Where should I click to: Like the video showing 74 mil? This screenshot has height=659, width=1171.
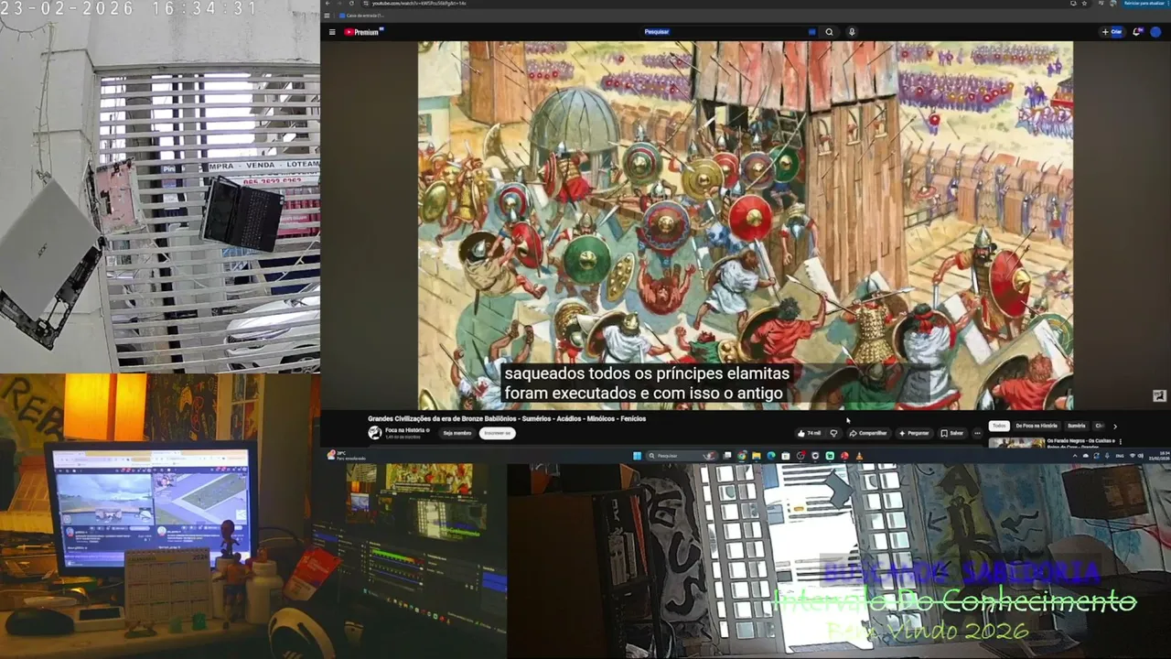(810, 433)
